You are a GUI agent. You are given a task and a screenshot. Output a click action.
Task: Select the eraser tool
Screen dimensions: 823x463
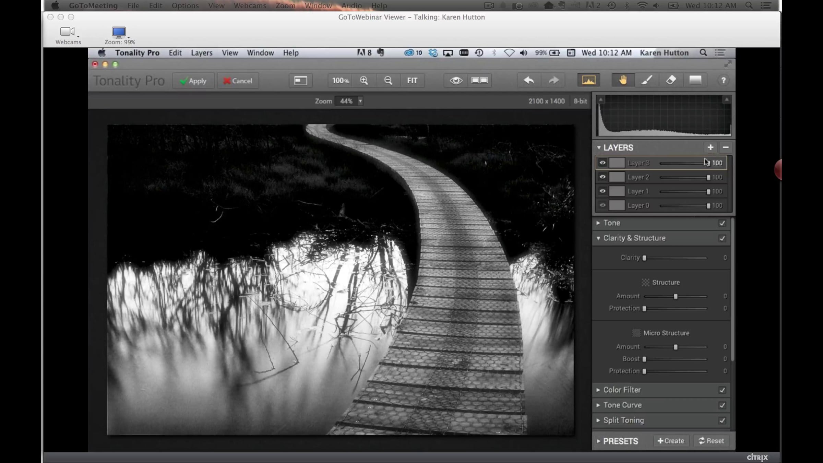pyautogui.click(x=671, y=80)
